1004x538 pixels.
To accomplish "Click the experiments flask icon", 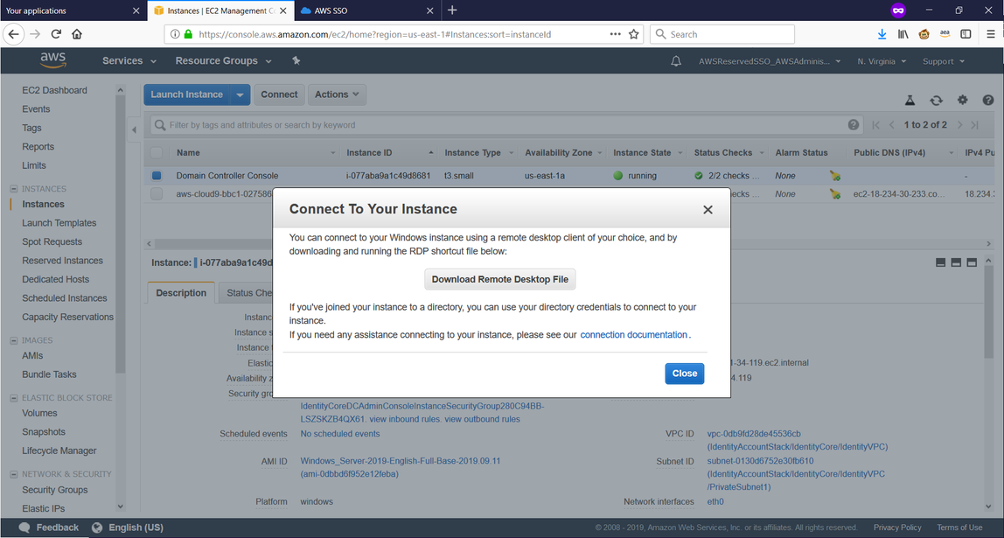I will click(x=910, y=101).
